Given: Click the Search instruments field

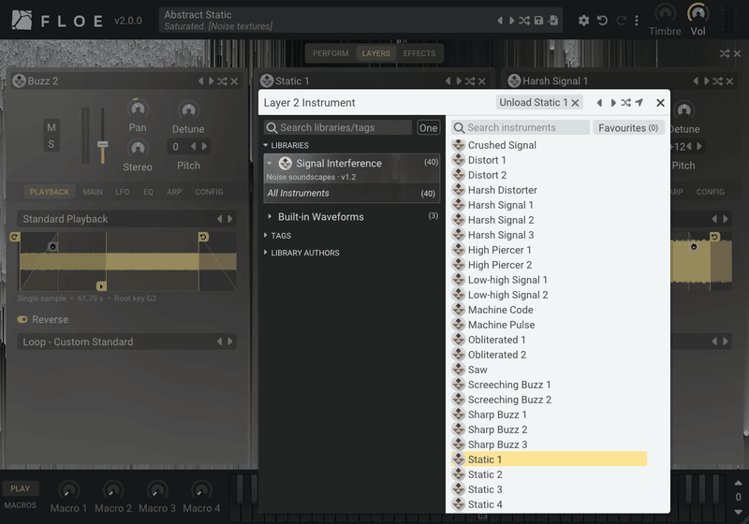Looking at the screenshot, I should tap(521, 128).
